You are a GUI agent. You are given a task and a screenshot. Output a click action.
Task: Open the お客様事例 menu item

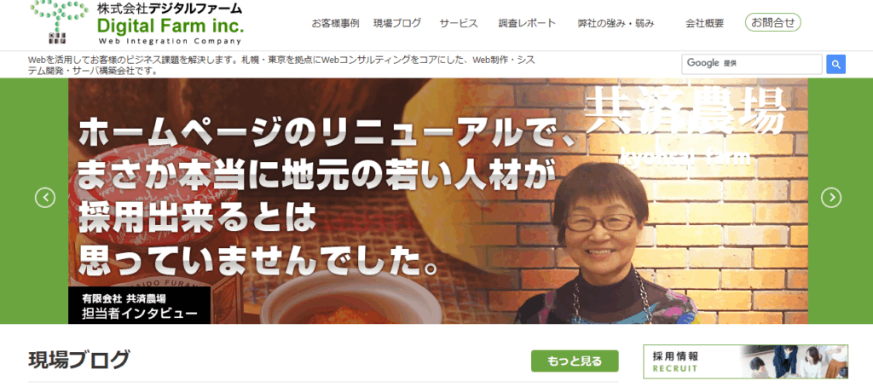coord(335,23)
